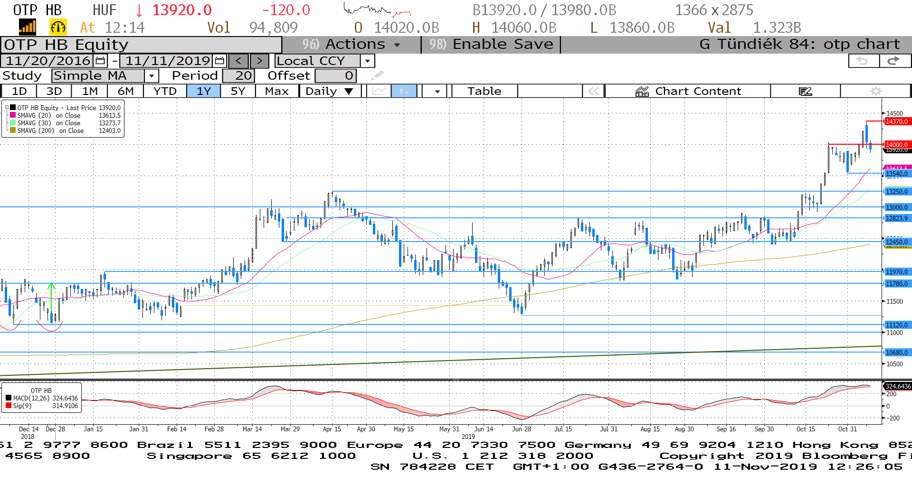This screenshot has width=912, height=493.
Task: Toggle the 6M range button
Action: pyautogui.click(x=125, y=91)
